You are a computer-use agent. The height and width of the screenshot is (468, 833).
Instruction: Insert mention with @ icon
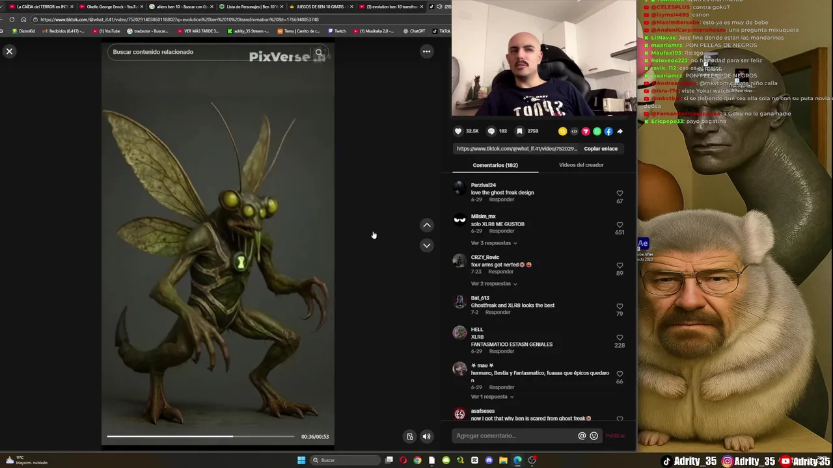[x=582, y=436]
